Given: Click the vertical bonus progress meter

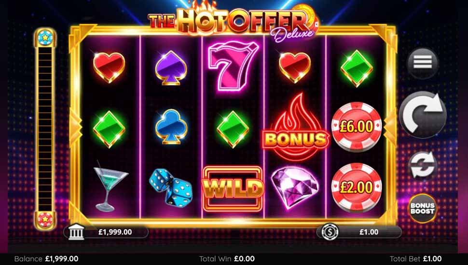Looking at the screenshot, I should click(45, 129).
